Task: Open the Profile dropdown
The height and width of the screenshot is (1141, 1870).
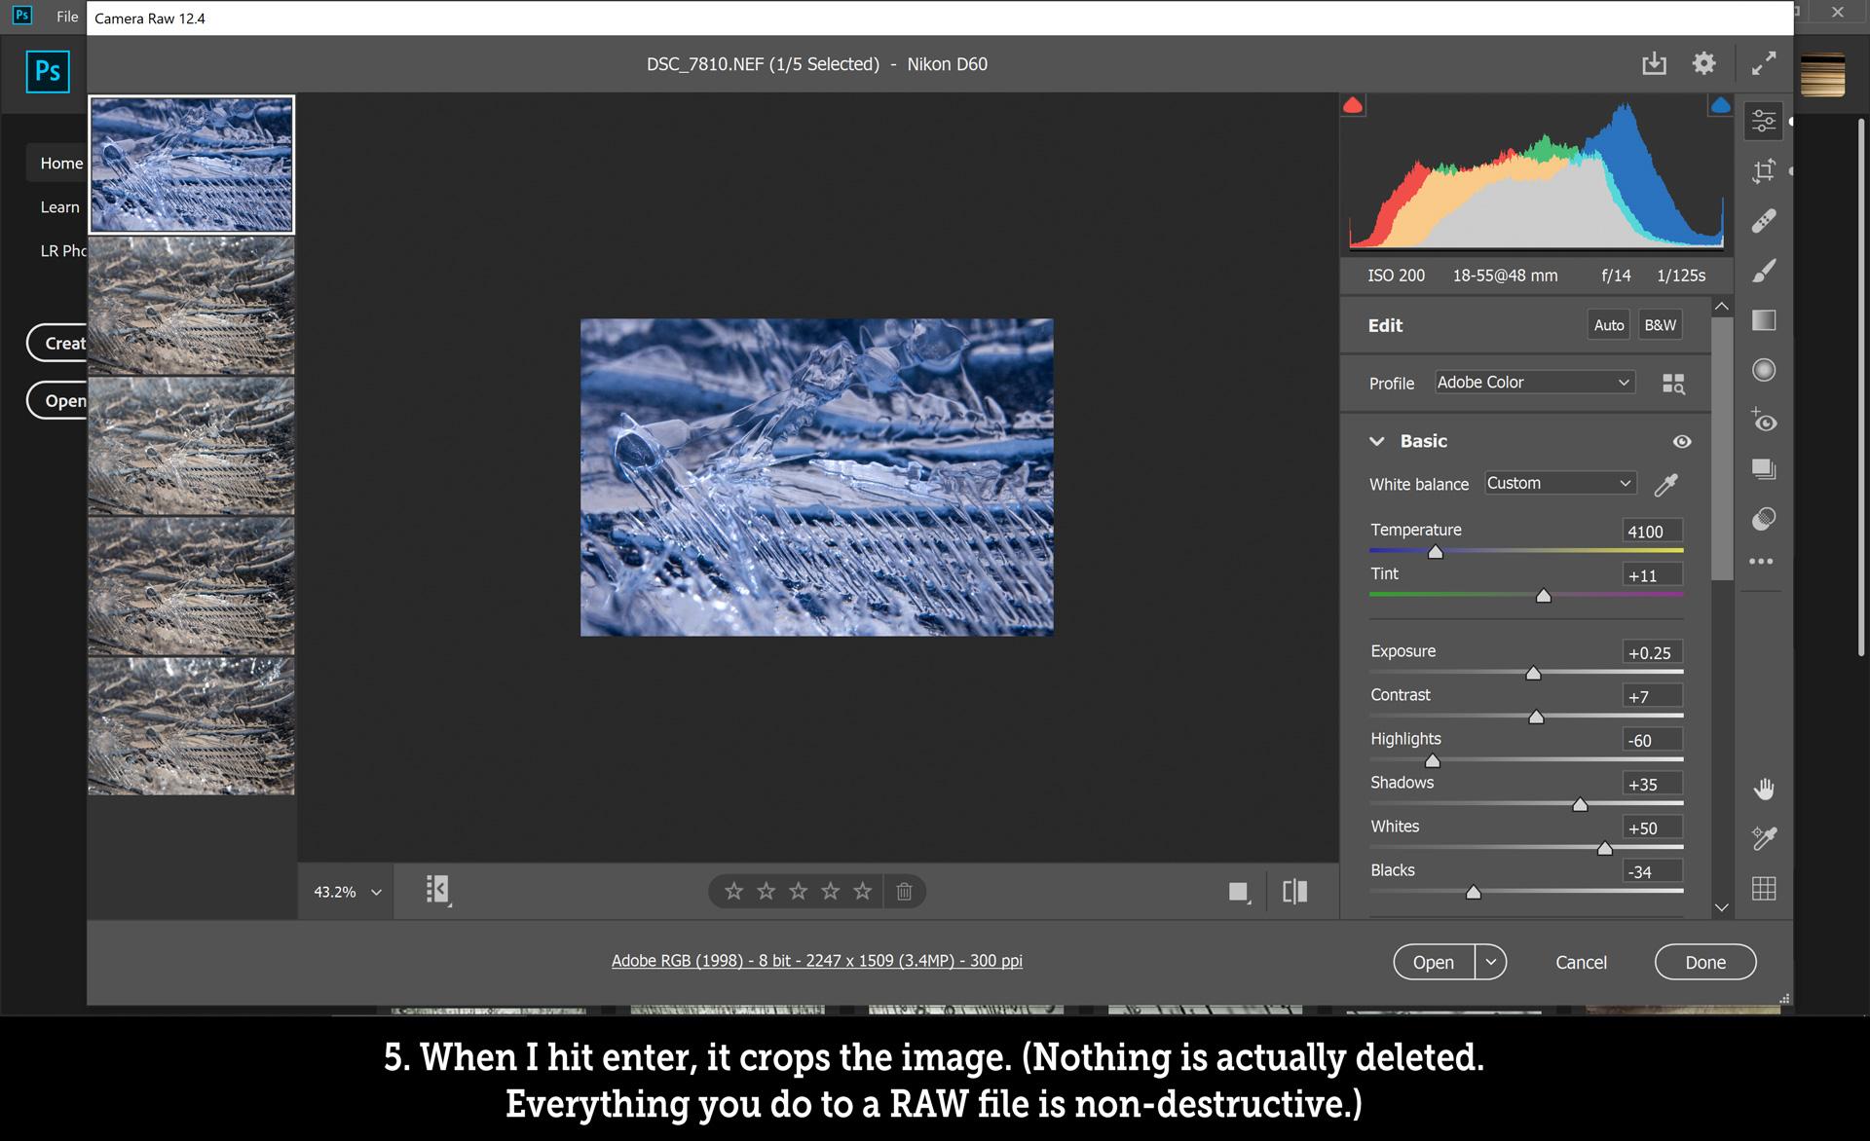Action: tap(1533, 382)
